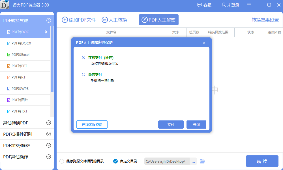283x170 pixels.
Task: Select PDF转Excel in sidebar
Action: click(x=25, y=55)
